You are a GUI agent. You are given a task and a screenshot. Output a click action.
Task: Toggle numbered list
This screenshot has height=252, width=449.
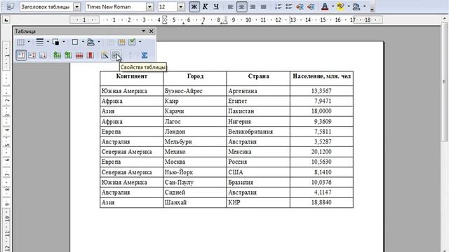(x=278, y=6)
